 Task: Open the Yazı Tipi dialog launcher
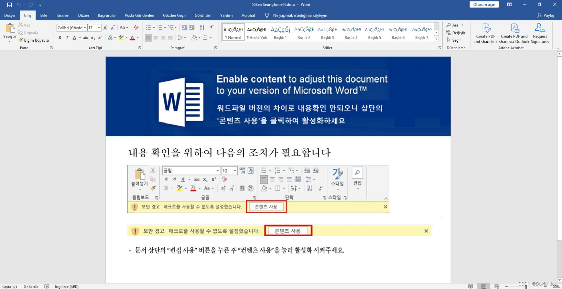click(x=139, y=48)
